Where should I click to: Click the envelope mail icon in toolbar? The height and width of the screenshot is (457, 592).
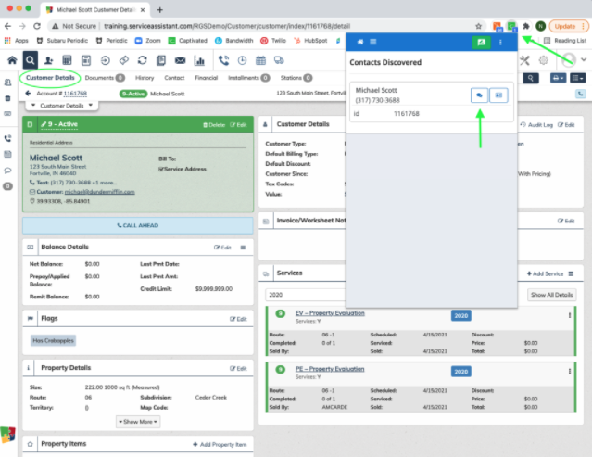point(178,60)
